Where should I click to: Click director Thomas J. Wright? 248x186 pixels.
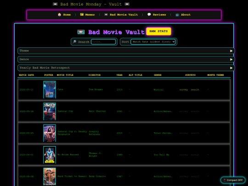click(x=95, y=154)
